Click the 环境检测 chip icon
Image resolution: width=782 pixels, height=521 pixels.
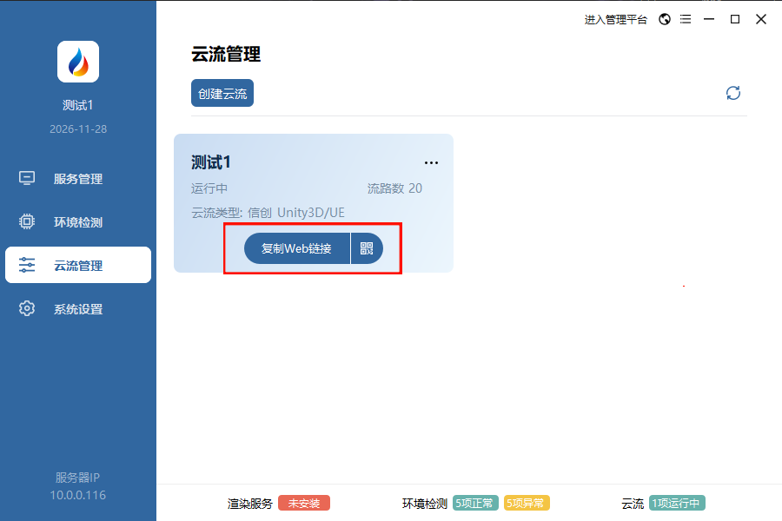27,221
